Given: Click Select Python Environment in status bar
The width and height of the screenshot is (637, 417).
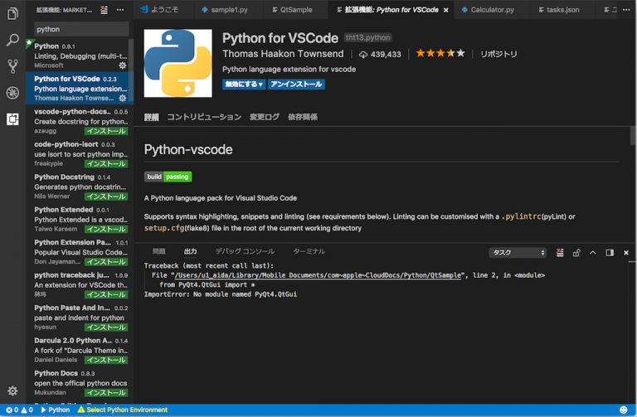Looking at the screenshot, I should (x=122, y=410).
